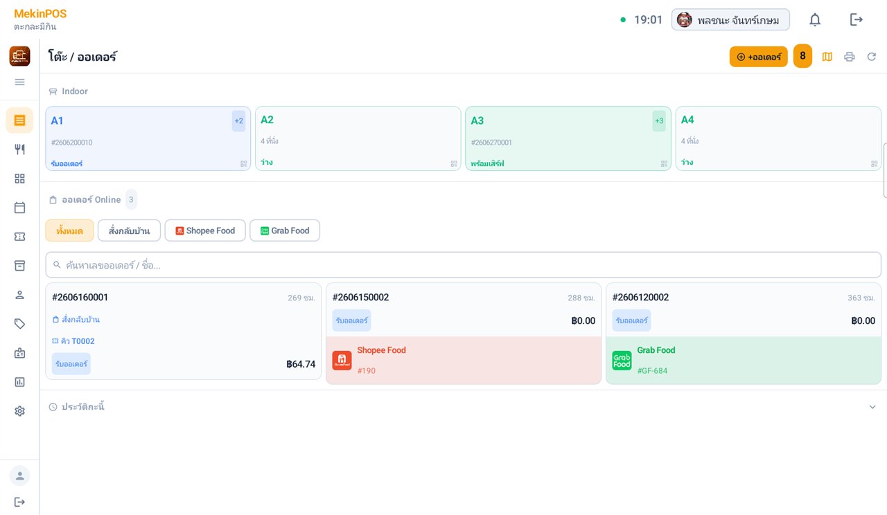
Task: Open table A2 card
Action: 358,138
